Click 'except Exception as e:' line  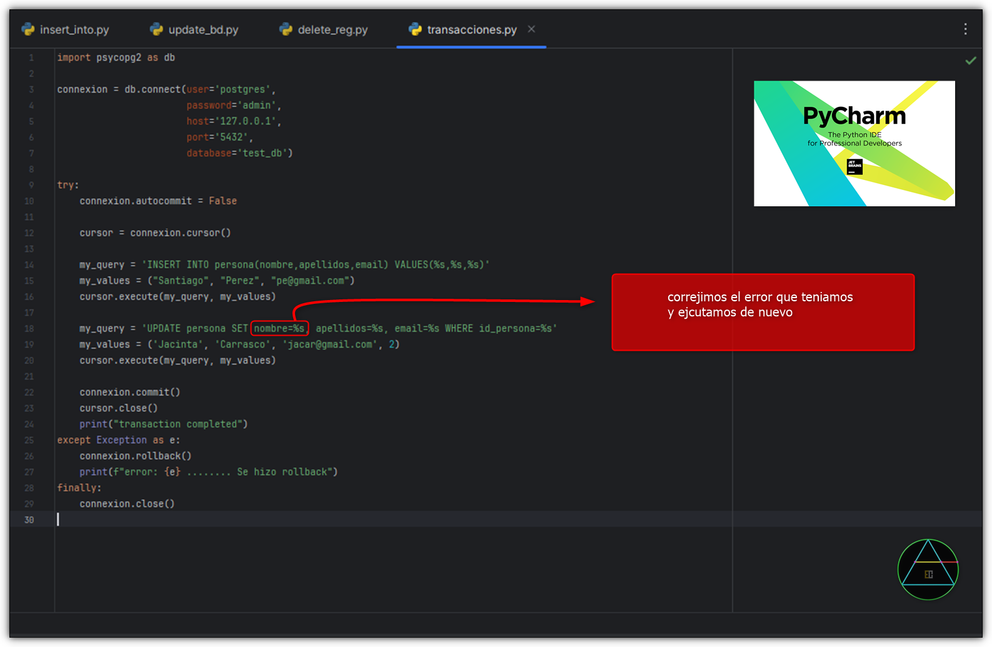point(119,440)
